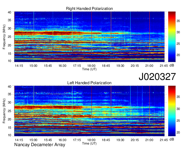Click the 20:15 time tick of the Right Handed plot

tap(135, 66)
